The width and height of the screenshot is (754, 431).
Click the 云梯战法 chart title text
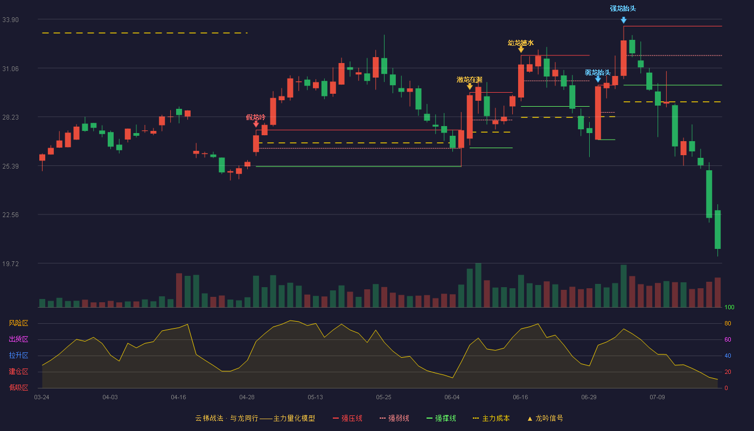click(208, 418)
